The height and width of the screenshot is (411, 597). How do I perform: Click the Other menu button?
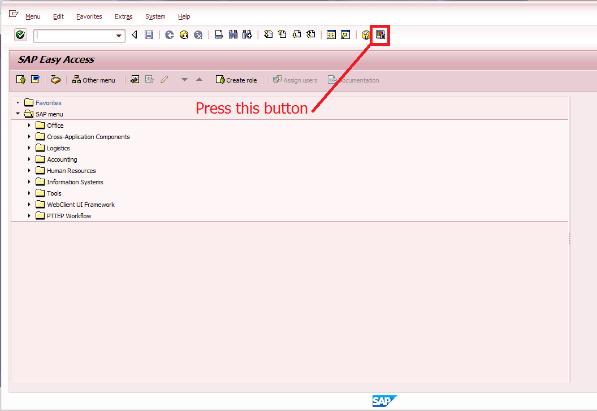94,80
